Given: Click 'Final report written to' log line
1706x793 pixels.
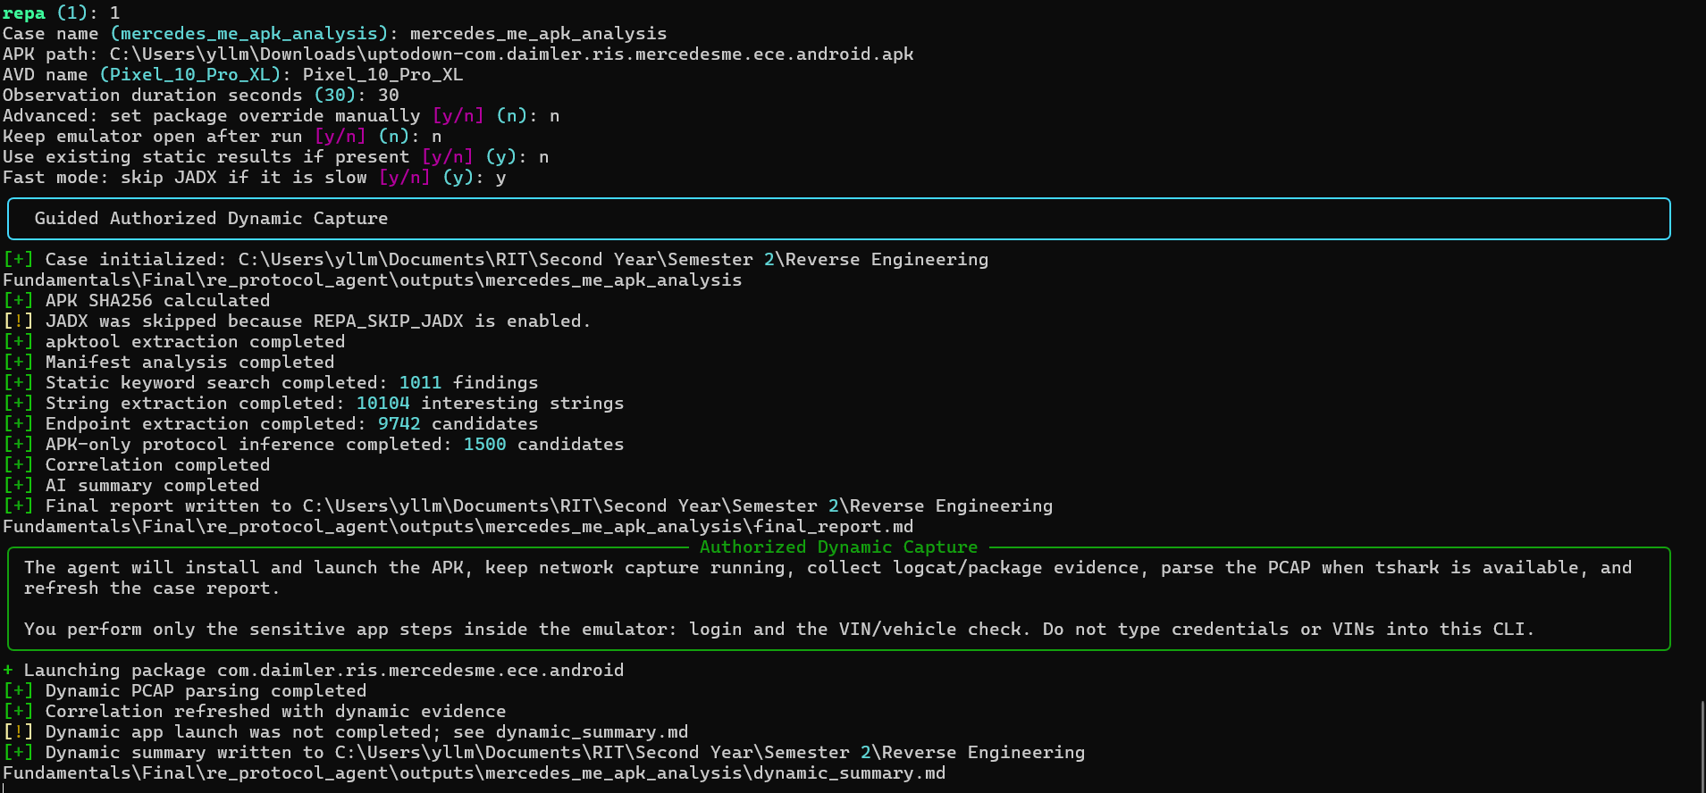Looking at the screenshot, I should [528, 506].
